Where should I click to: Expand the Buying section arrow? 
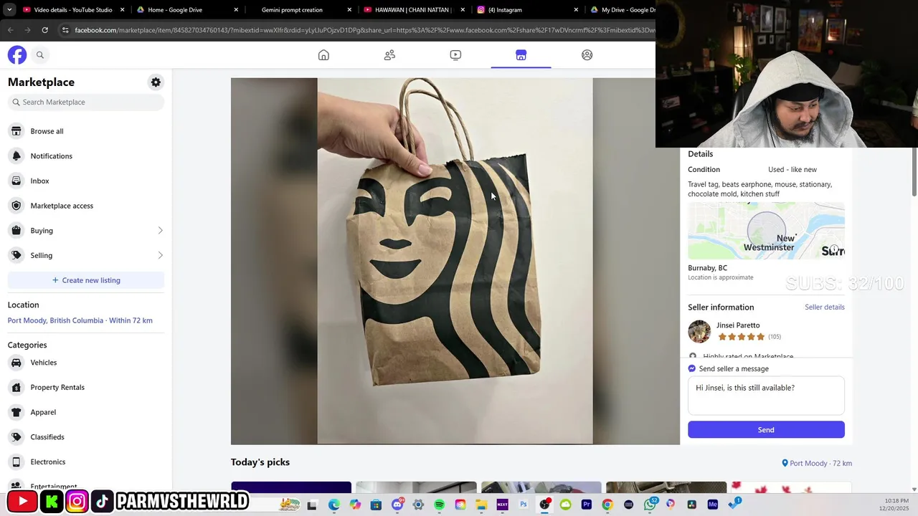coord(160,231)
